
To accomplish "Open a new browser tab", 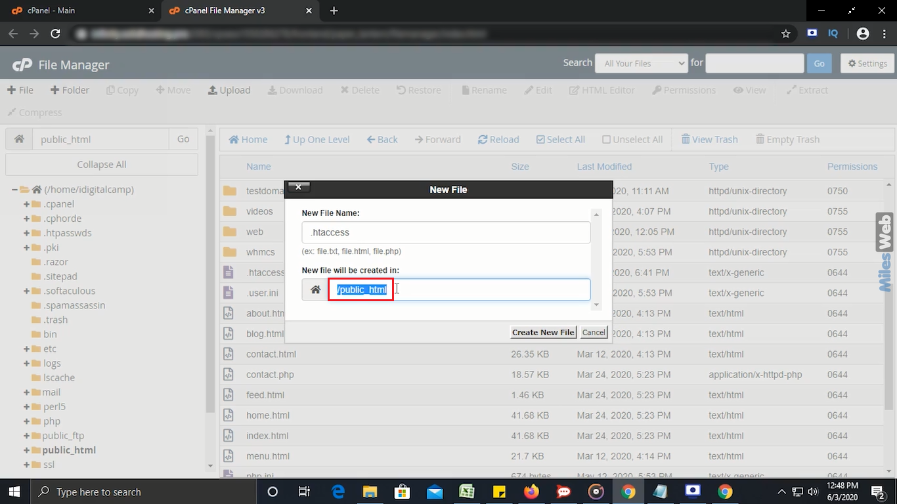I will pyautogui.click(x=334, y=10).
